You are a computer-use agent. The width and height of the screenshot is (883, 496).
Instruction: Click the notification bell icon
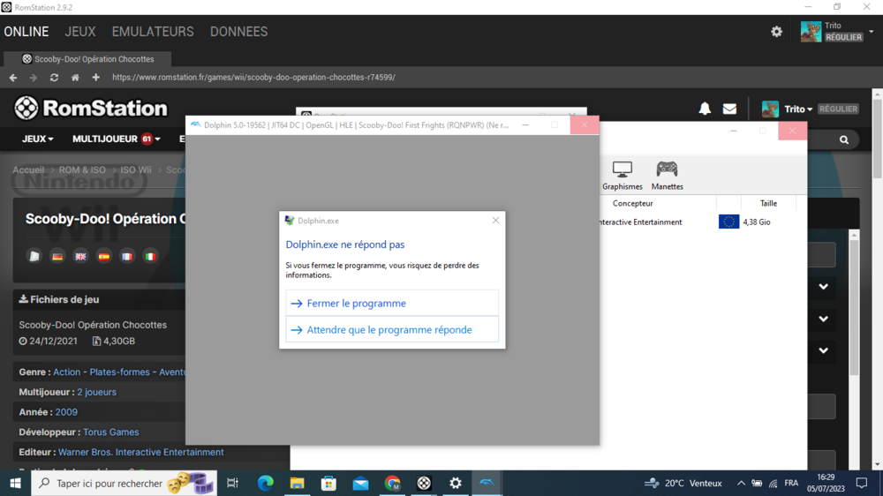pos(705,109)
